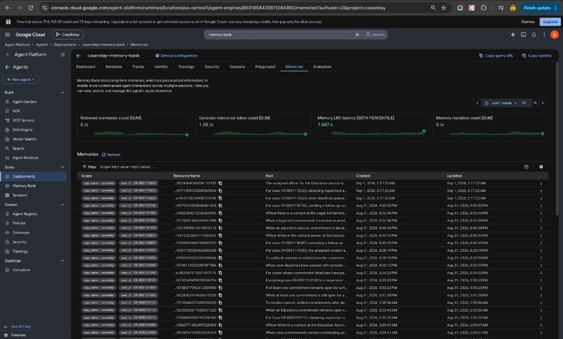Image resolution: width=563 pixels, height=339 pixels.
Task: Click the Upgrade button
Action: (550, 22)
